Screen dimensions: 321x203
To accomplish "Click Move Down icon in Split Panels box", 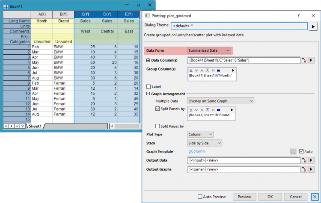I will [x=196, y=110].
